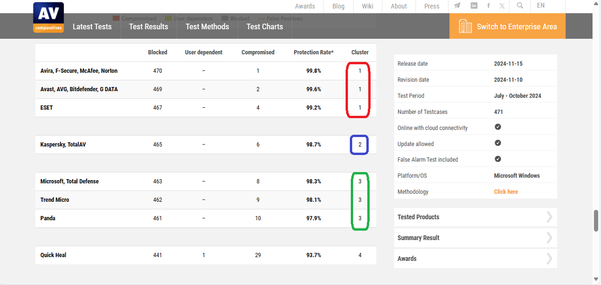The width and height of the screenshot is (601, 285).
Task: Open the Telegram share icon
Action: point(457,6)
